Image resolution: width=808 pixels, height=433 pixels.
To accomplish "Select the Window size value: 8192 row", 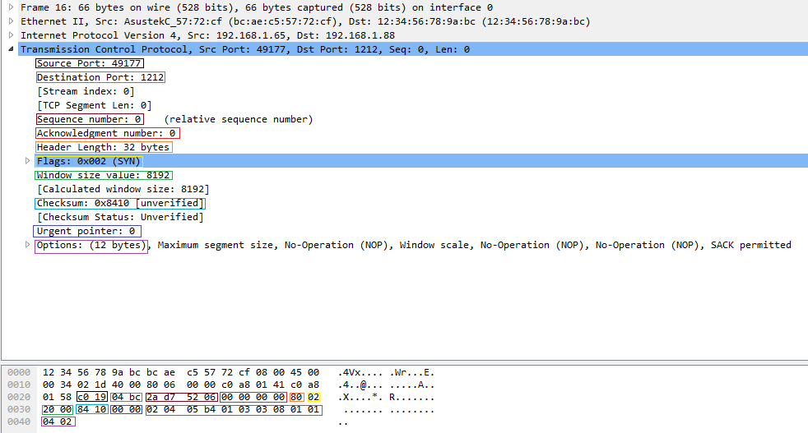I will click(104, 175).
